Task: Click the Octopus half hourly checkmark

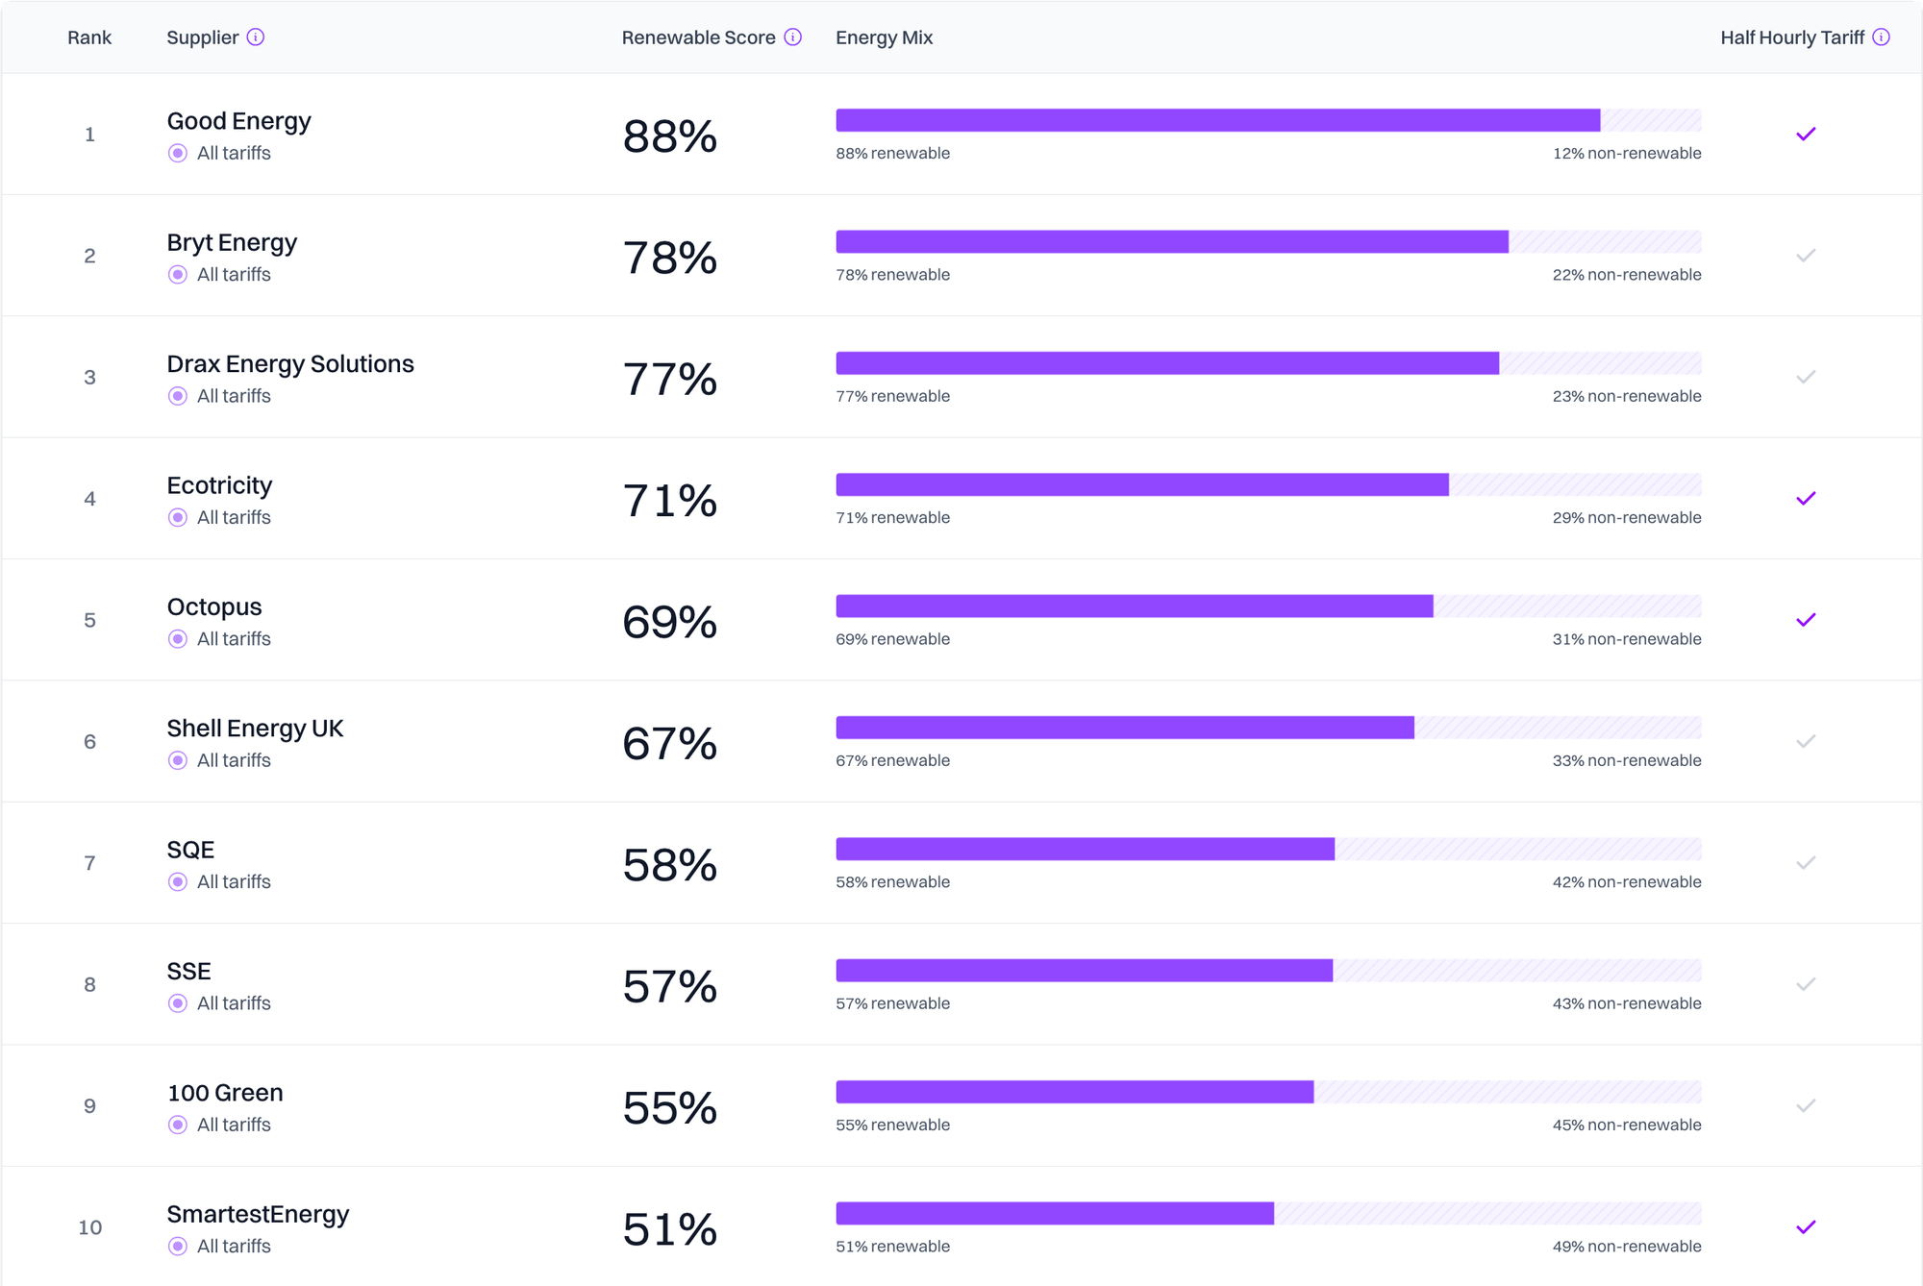Action: point(1806,620)
